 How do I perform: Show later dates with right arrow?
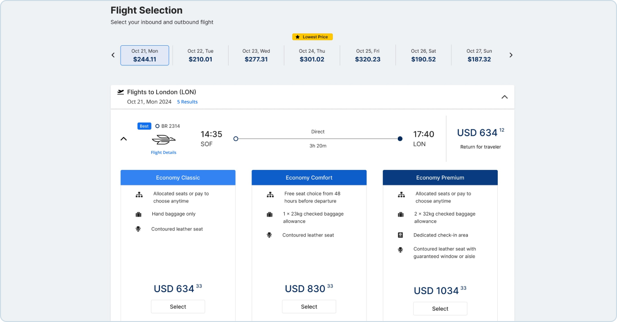[x=511, y=55]
